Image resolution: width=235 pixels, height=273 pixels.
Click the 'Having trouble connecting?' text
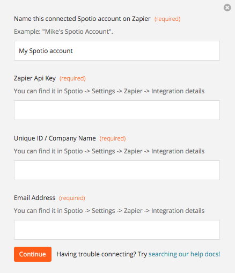[x=97, y=254]
